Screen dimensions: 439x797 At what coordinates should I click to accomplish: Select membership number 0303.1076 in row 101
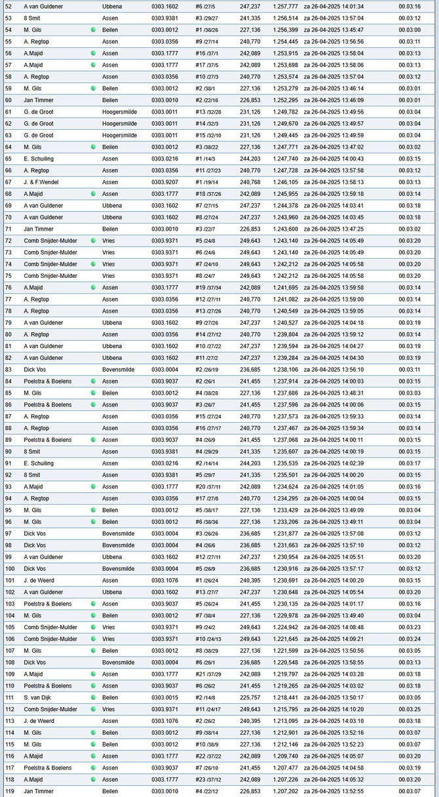click(164, 580)
